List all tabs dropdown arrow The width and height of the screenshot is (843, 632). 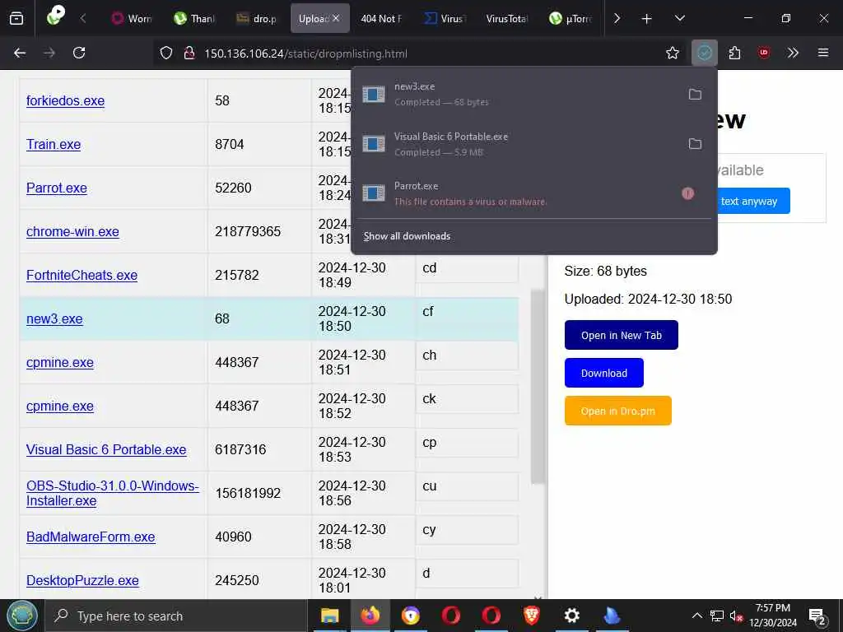tap(679, 18)
